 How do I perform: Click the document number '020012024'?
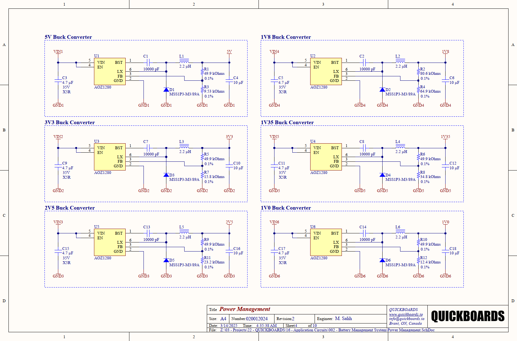click(257, 319)
